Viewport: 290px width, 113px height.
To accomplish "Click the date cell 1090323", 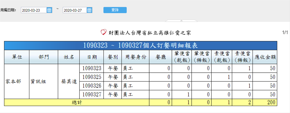I will (x=92, y=69).
